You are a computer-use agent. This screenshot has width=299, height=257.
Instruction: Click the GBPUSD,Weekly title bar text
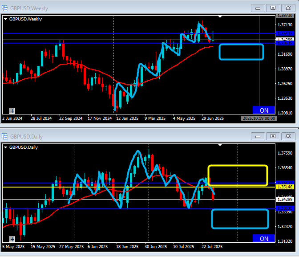click(29, 8)
